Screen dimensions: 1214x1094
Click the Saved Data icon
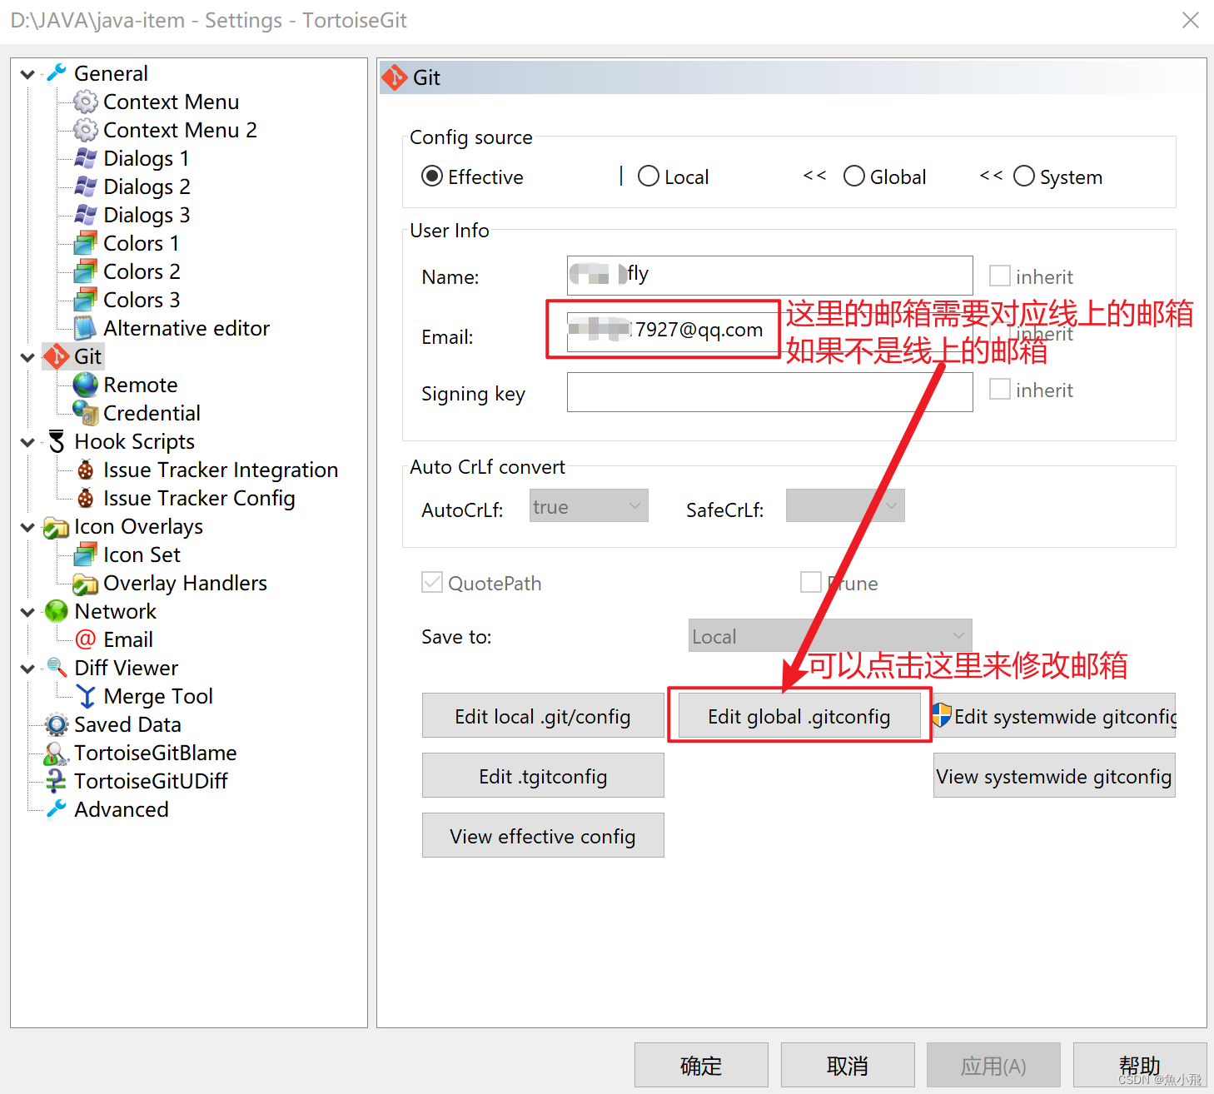click(x=57, y=724)
